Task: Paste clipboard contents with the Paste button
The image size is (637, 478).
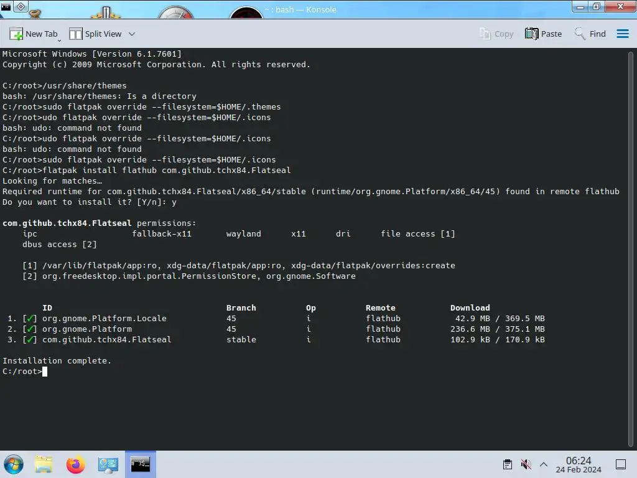Action: tap(543, 34)
